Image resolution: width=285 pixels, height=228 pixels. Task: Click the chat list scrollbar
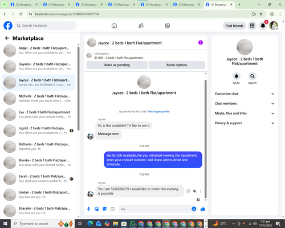[x=78, y=88]
